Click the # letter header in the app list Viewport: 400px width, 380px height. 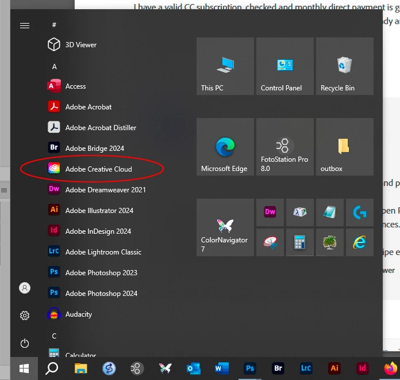[x=54, y=25]
